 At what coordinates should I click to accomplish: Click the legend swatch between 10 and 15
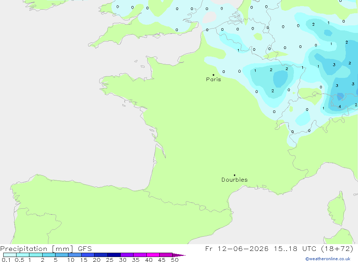[75, 255]
